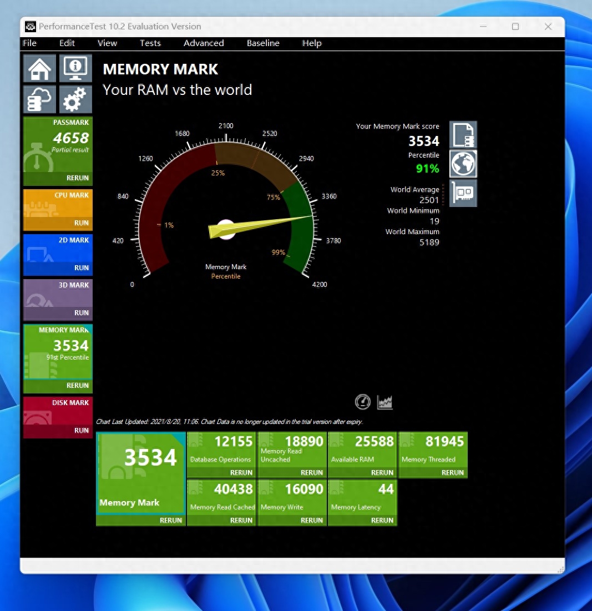Maximize the PerformanceTest window

tap(515, 26)
